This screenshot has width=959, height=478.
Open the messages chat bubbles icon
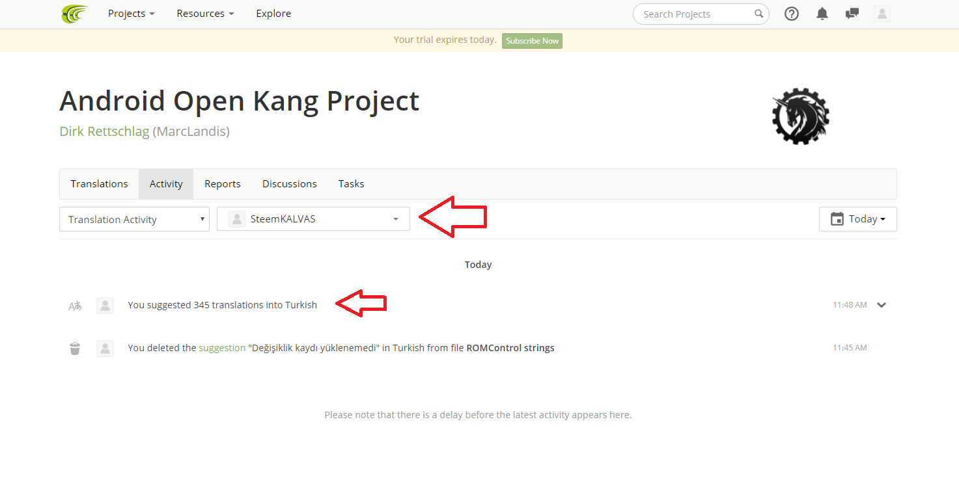[x=852, y=14]
